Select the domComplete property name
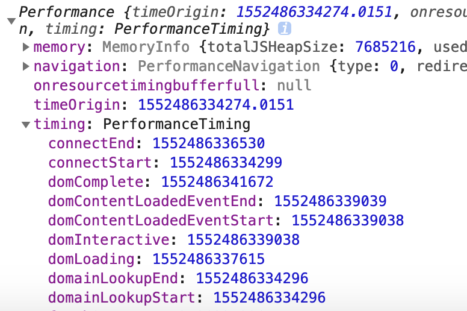 pos(96,182)
